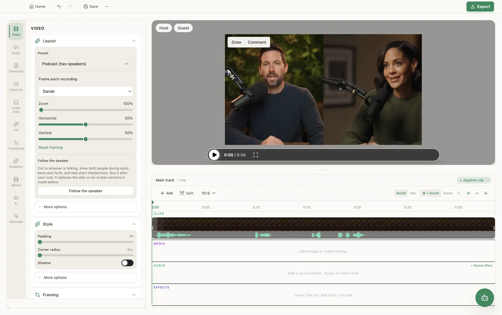Viewport: 502px width, 315px height.
Task: Select Pan wheel mode
Action: click(x=413, y=193)
